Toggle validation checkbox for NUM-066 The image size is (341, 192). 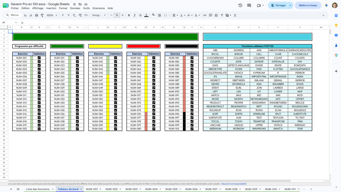(154, 77)
